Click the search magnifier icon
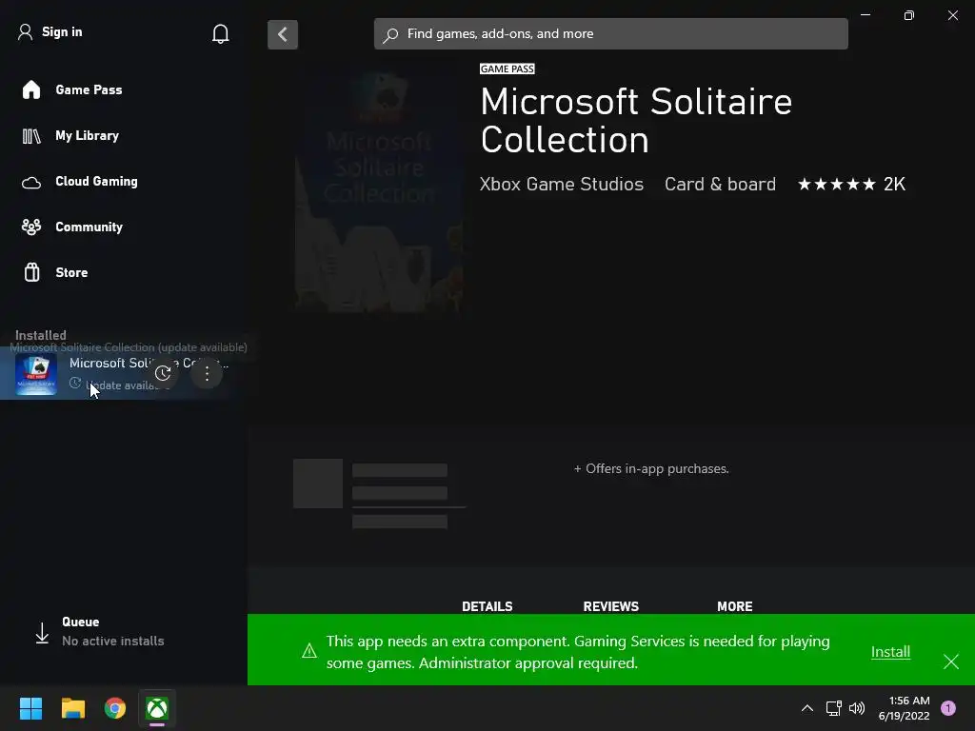Image resolution: width=975 pixels, height=731 pixels. [x=390, y=35]
